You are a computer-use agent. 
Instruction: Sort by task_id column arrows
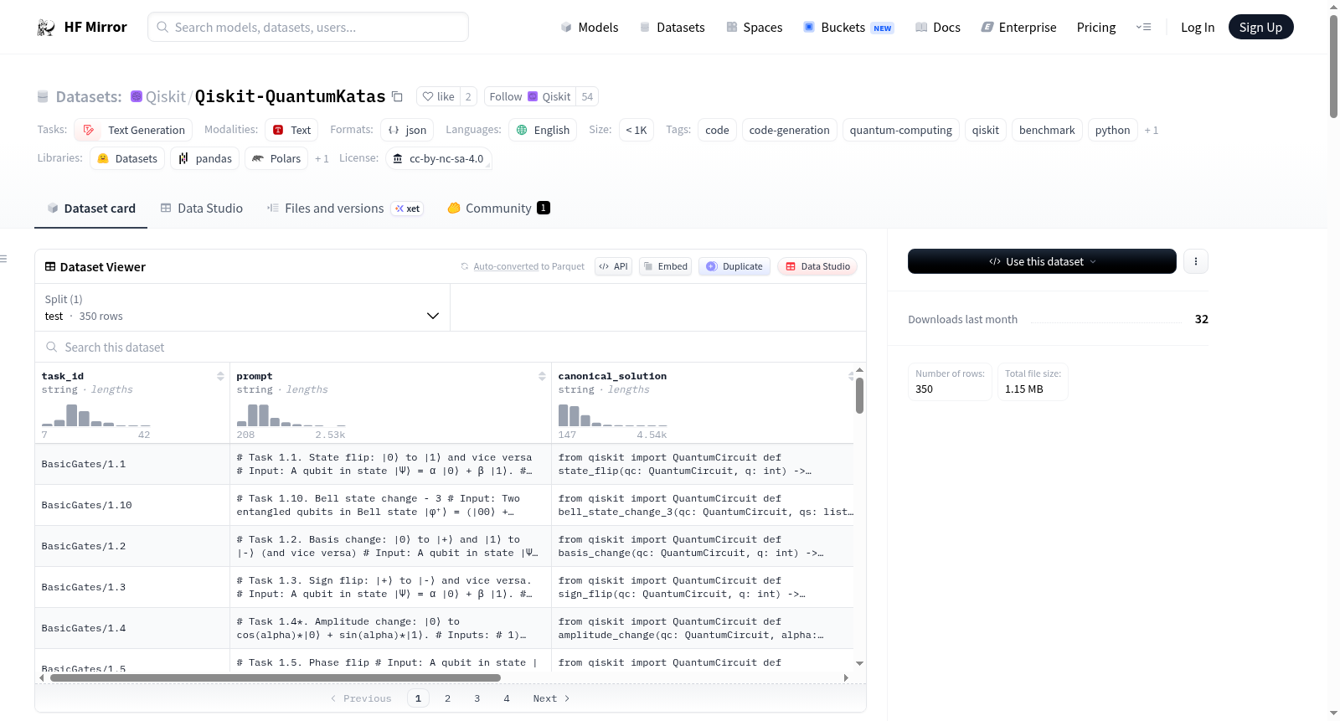pyautogui.click(x=220, y=376)
